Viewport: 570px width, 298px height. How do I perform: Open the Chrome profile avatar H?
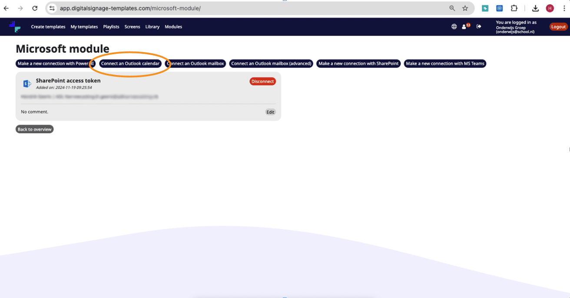click(x=550, y=8)
